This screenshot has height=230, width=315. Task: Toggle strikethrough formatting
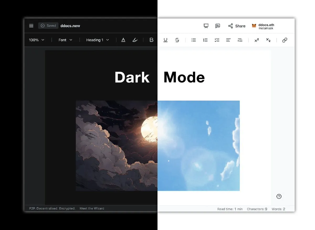click(x=177, y=40)
